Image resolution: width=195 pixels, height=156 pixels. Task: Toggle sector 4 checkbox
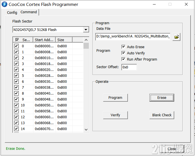pyautogui.click(x=16, y=70)
